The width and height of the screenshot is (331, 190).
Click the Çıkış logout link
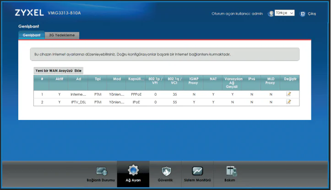point(312,14)
